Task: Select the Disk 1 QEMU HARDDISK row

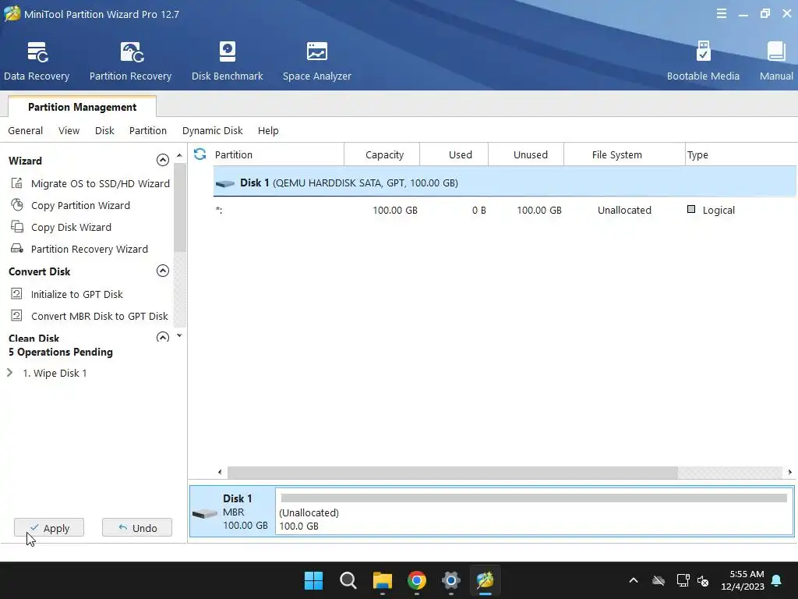Action: [x=505, y=183]
